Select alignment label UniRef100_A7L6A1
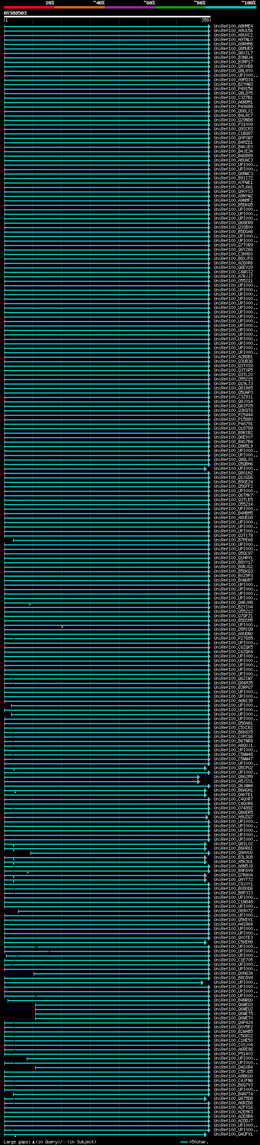This screenshot has width=260, height=1145. click(x=233, y=187)
